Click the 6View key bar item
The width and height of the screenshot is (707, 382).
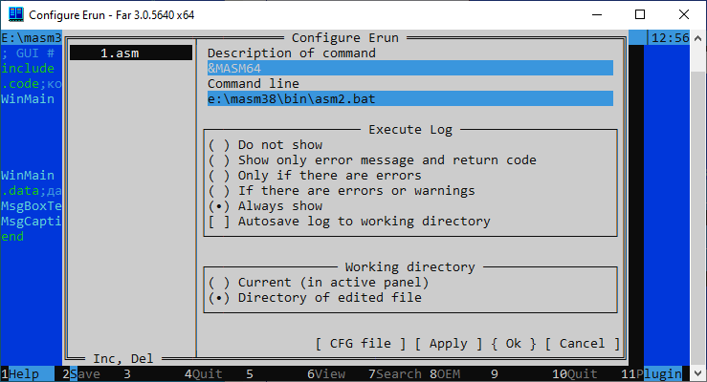point(329,374)
